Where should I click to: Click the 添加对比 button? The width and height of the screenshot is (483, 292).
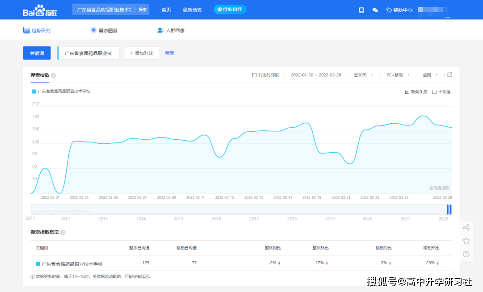pyautogui.click(x=142, y=53)
